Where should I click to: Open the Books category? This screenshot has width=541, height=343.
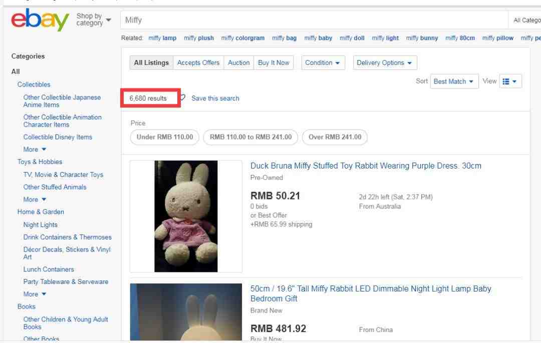click(26, 306)
